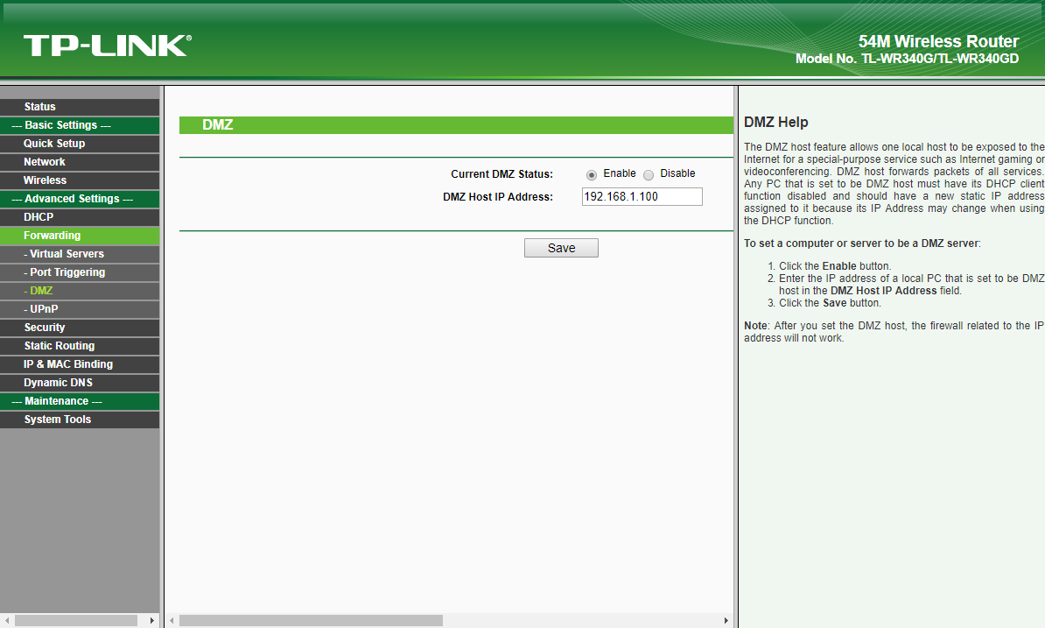Open Port Triggering submenu

[x=80, y=272]
